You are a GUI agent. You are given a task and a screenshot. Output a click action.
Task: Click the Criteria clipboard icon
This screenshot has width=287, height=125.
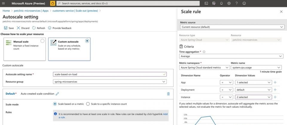[181, 46]
